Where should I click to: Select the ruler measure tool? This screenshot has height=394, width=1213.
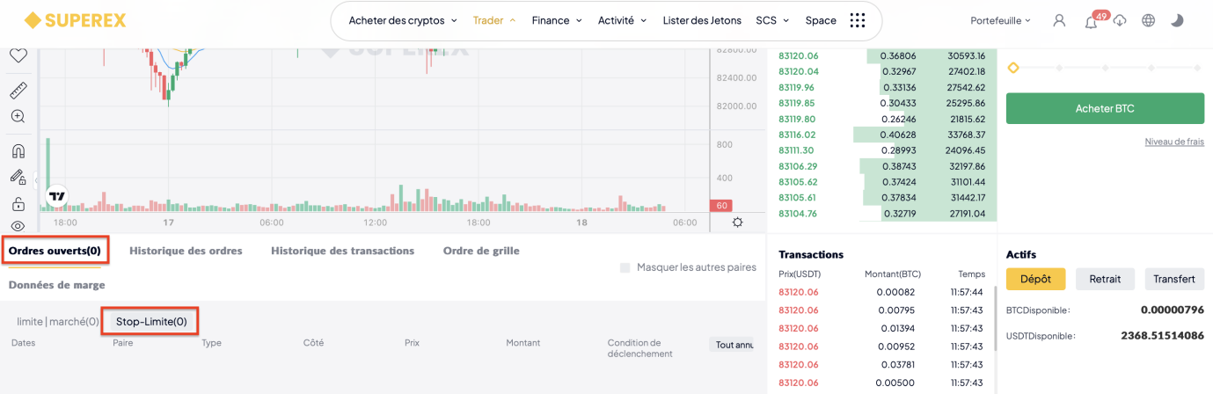pos(18,90)
